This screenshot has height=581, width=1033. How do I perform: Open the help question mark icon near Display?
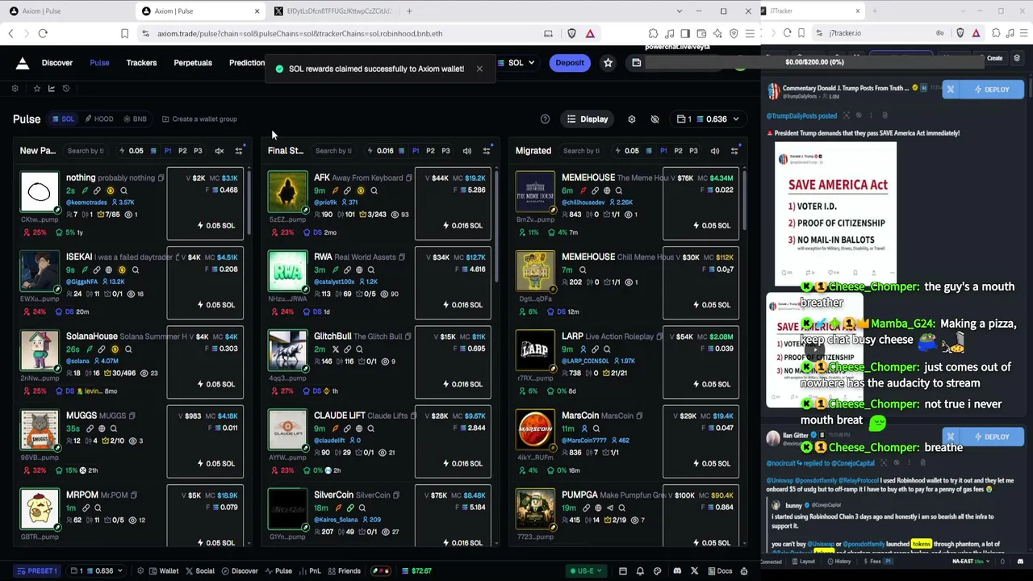click(x=545, y=119)
